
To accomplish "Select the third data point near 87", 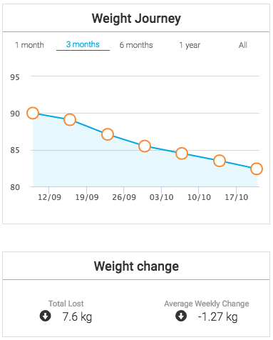I will 108,134.
